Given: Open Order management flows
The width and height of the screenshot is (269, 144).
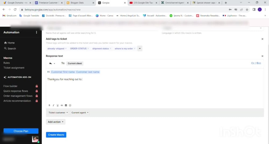Looking at the screenshot, I should tap(18, 96).
